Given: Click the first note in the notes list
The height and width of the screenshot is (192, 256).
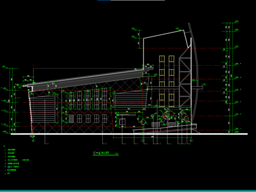Looking at the screenshot, I should coord(11,150).
